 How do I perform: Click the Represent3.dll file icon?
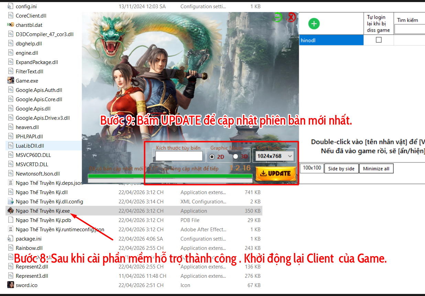[x=11, y=276]
